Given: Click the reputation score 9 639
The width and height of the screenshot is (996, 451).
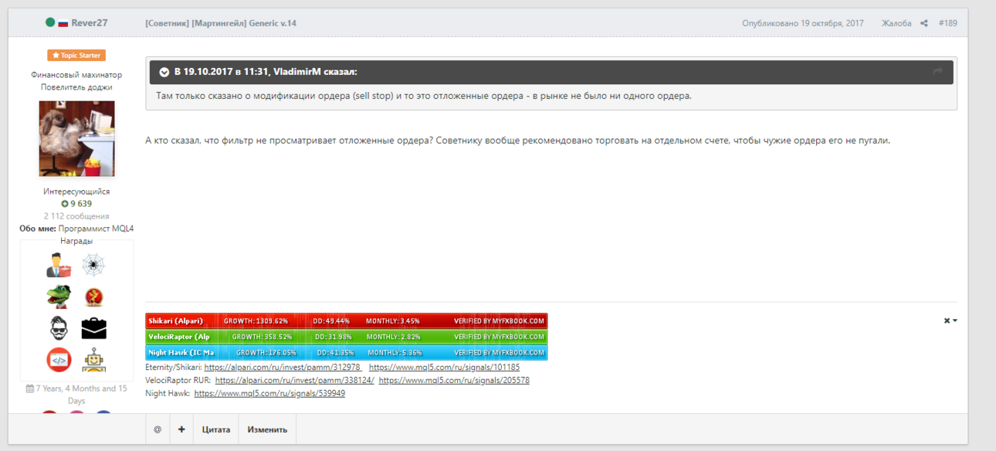Looking at the screenshot, I should [76, 204].
